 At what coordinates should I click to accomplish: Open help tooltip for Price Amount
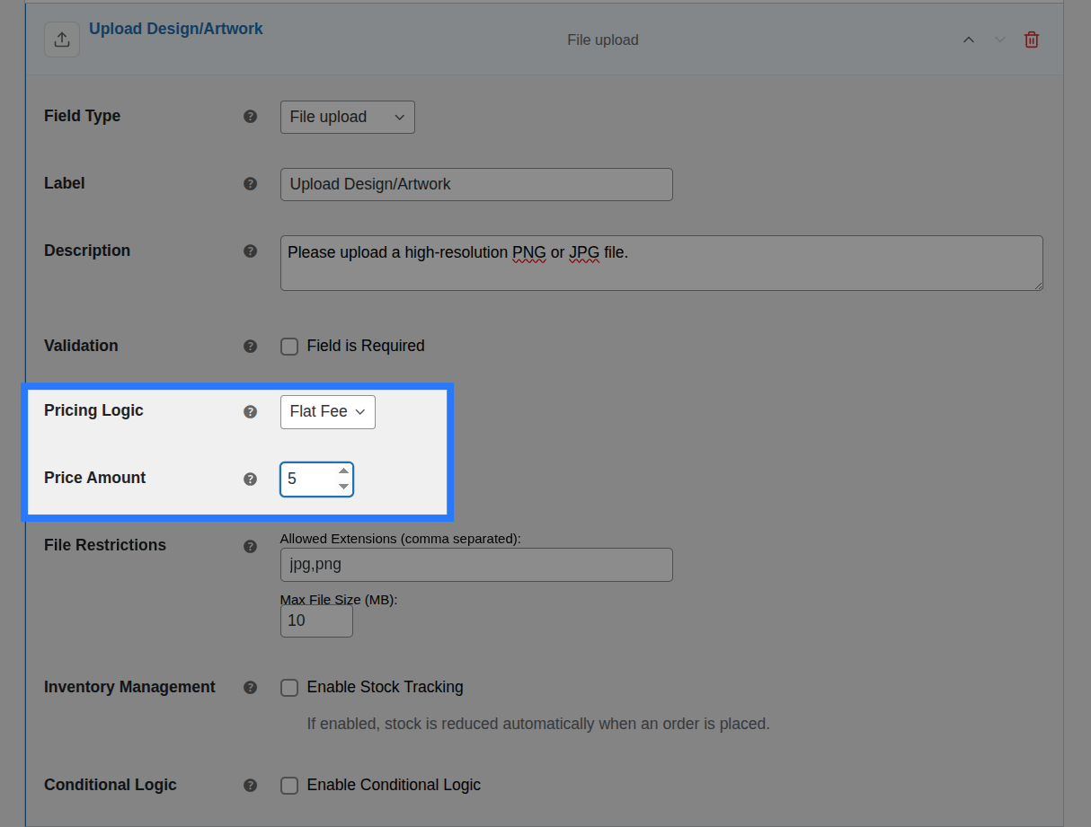click(x=251, y=479)
